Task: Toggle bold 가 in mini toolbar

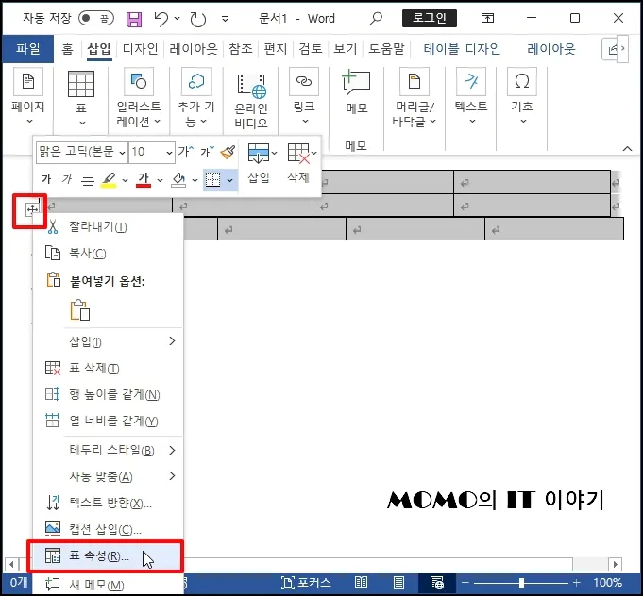Action: pos(46,179)
